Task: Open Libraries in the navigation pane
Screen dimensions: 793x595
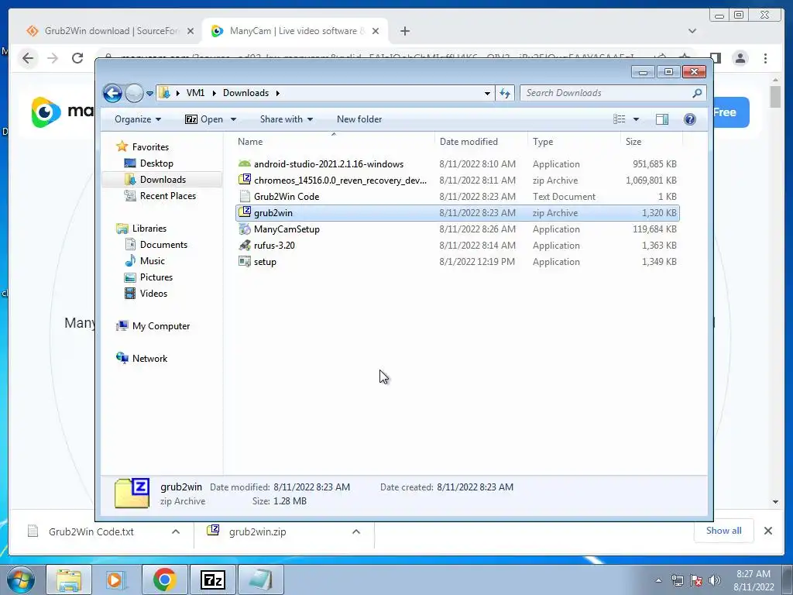Action: (149, 229)
